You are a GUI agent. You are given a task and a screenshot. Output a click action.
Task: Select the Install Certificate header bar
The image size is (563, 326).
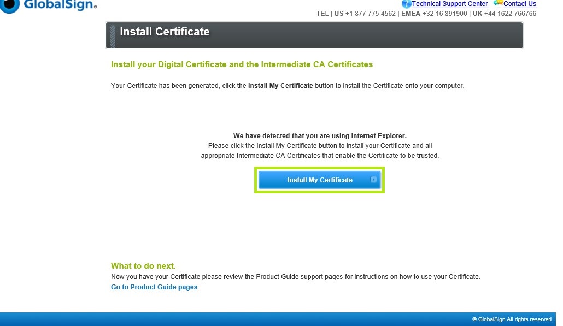point(314,34)
